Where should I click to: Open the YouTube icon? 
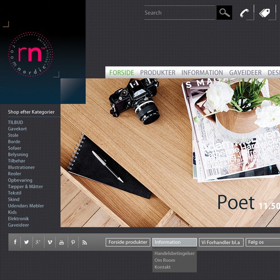(62, 242)
